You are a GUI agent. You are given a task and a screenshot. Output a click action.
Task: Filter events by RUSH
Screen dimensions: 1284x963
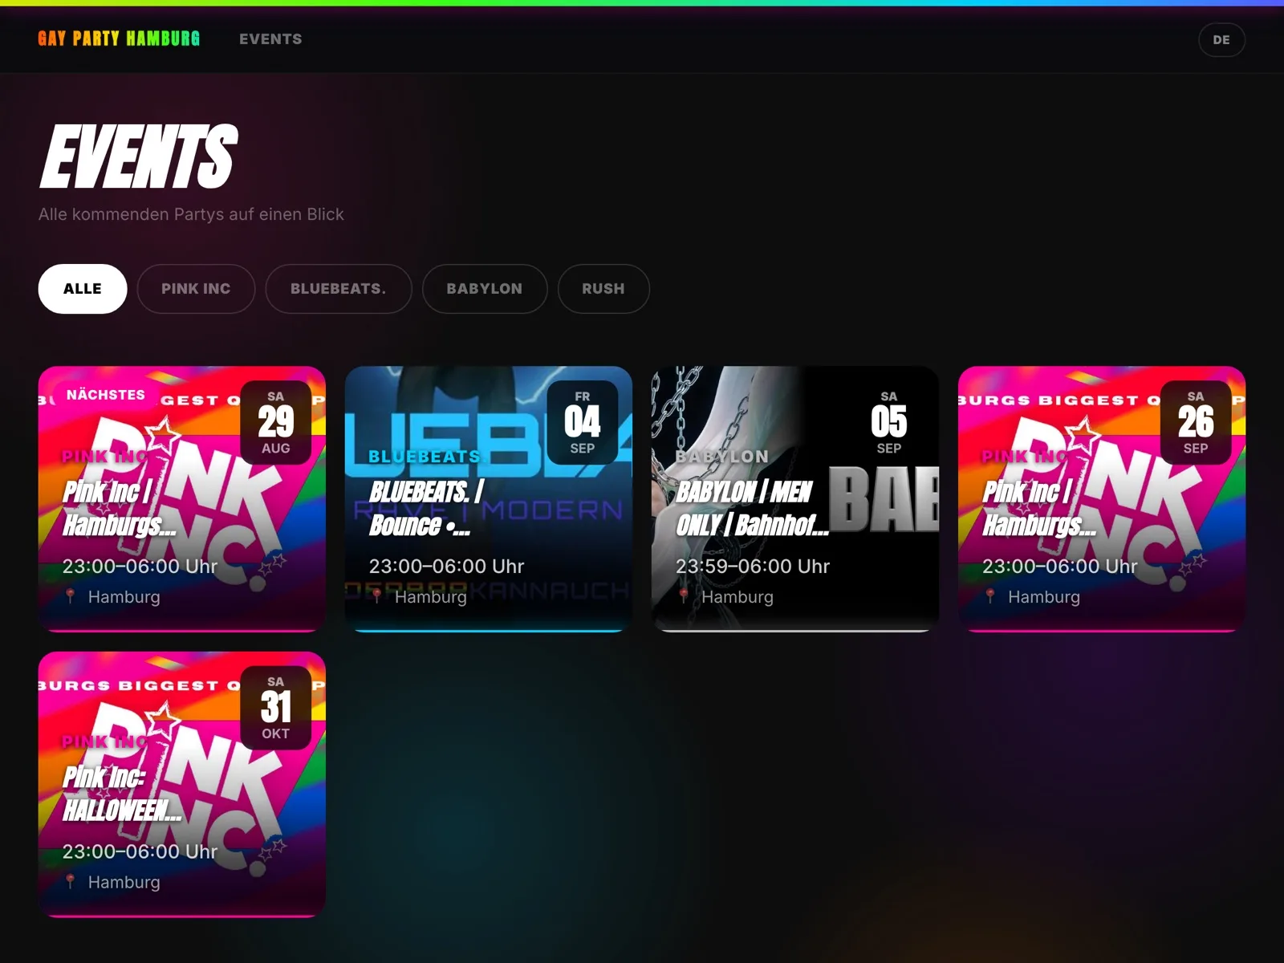[603, 289]
